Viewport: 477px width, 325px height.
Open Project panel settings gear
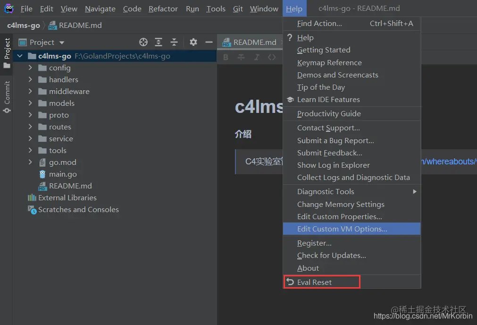(x=193, y=42)
